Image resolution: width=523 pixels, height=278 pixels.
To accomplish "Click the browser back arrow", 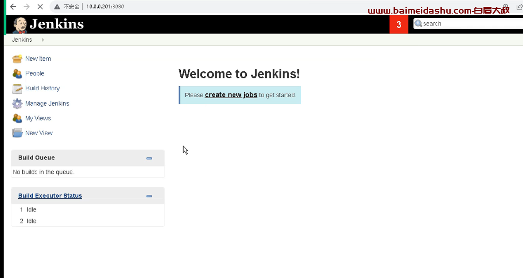I will point(13,7).
